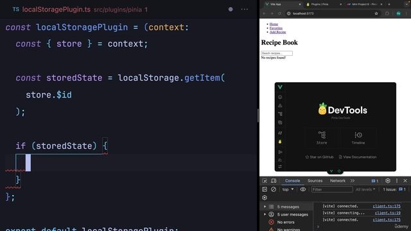
Task: Open client.ts:175 link on first log line
Action: click(387, 206)
